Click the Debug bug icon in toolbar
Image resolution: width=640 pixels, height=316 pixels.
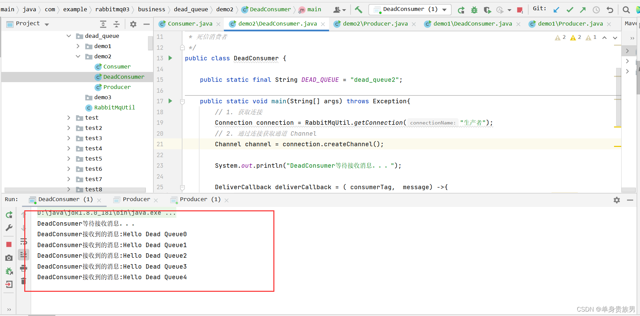pyautogui.click(x=474, y=10)
